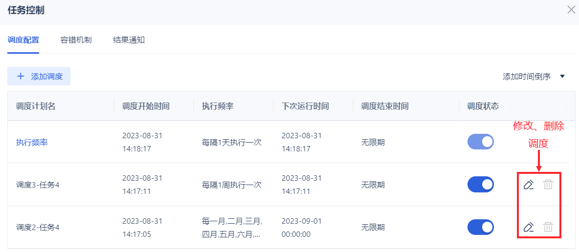
Task: Edit the 调度3-任务4 schedule with pencil icon
Action: pos(529,185)
